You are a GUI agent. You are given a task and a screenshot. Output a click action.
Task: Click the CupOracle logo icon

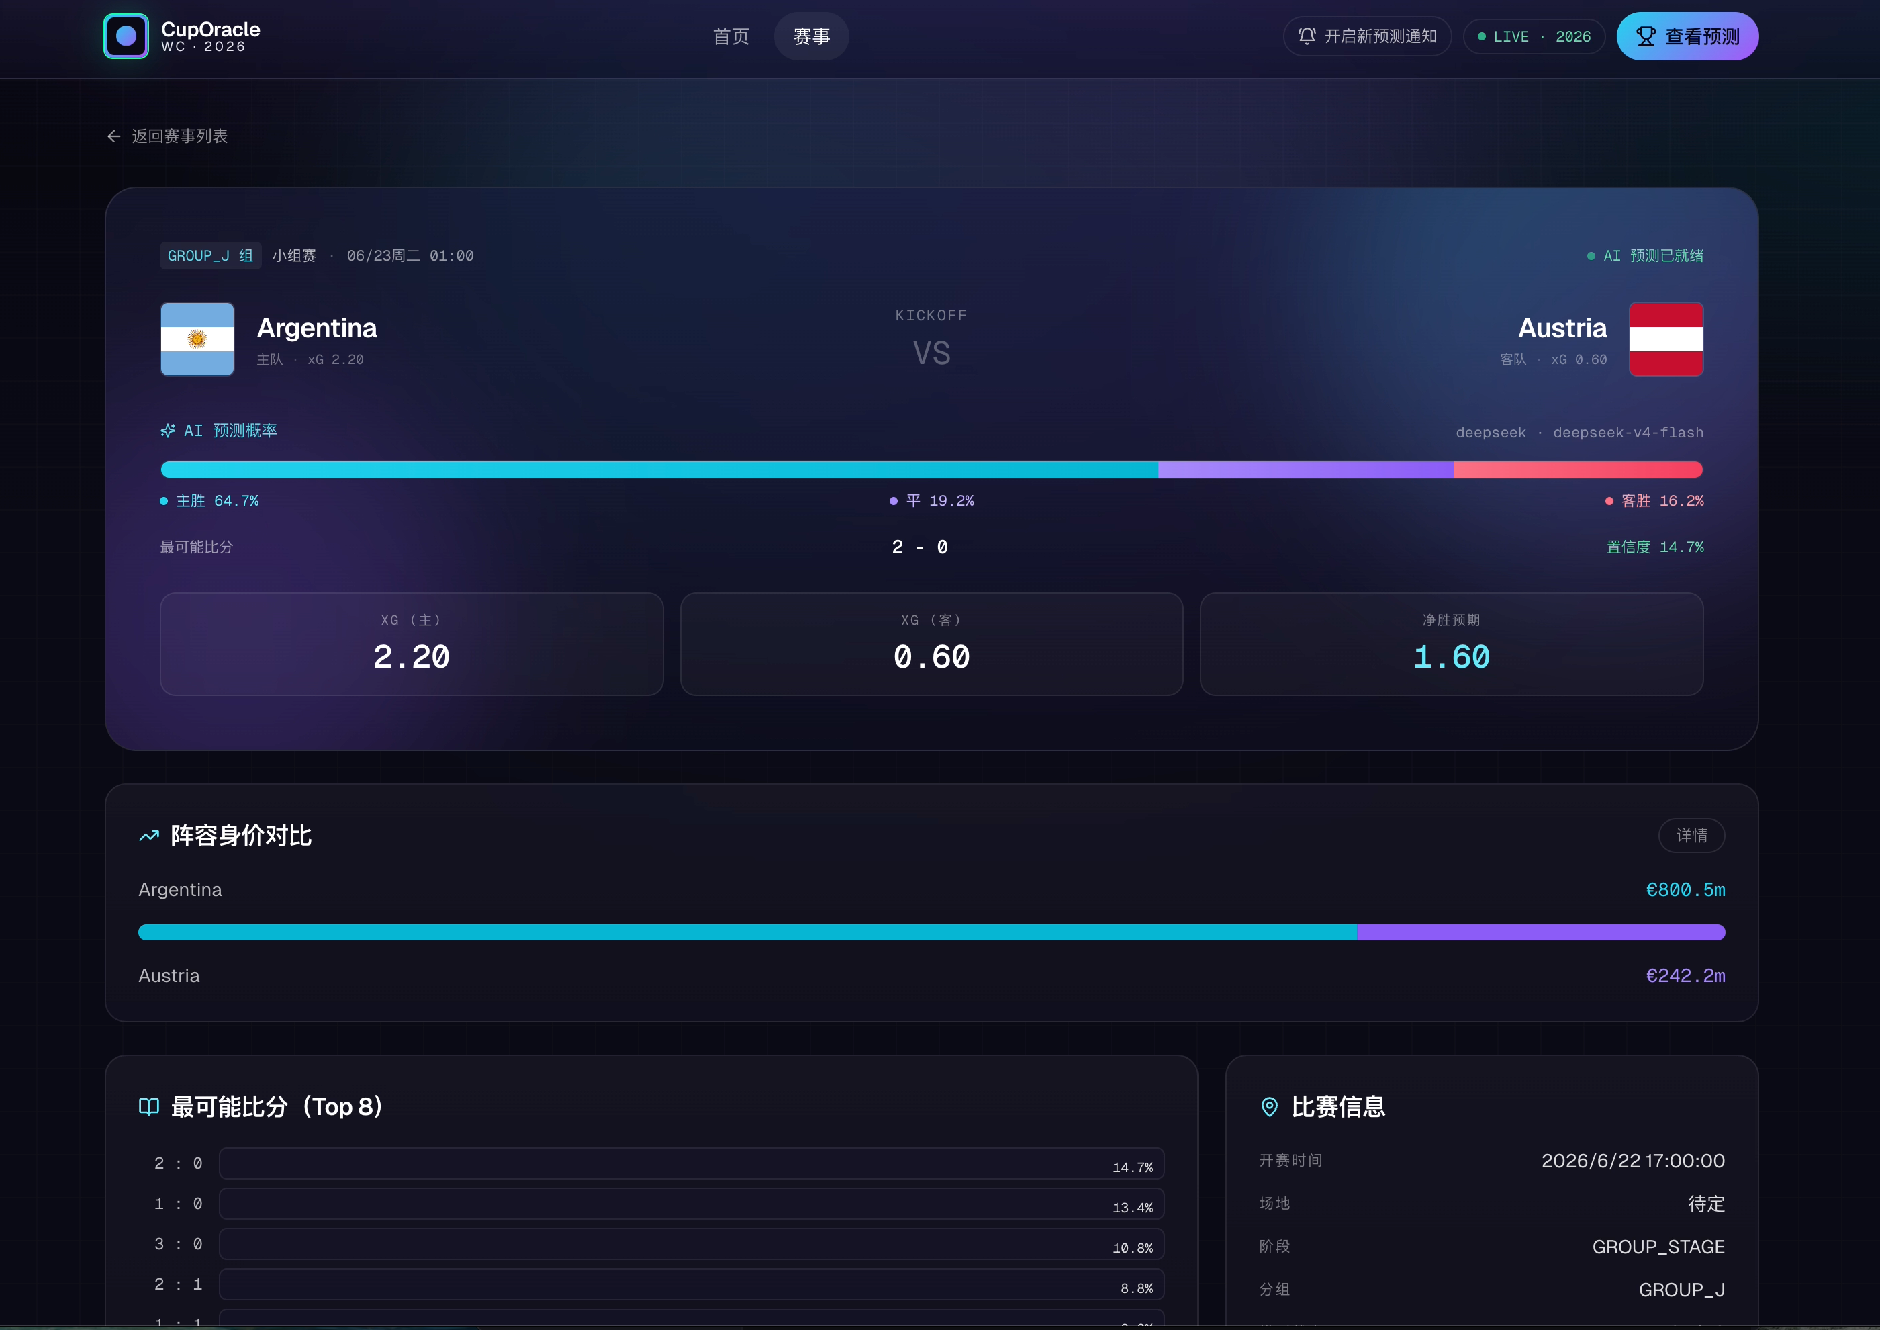click(126, 36)
